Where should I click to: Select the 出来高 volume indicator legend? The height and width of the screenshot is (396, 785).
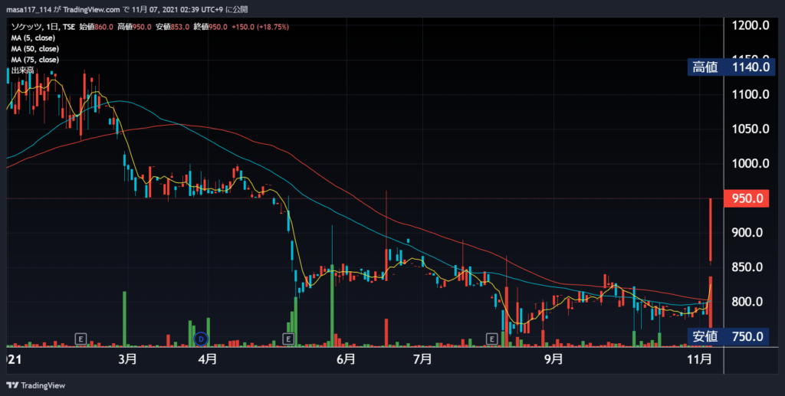22,70
